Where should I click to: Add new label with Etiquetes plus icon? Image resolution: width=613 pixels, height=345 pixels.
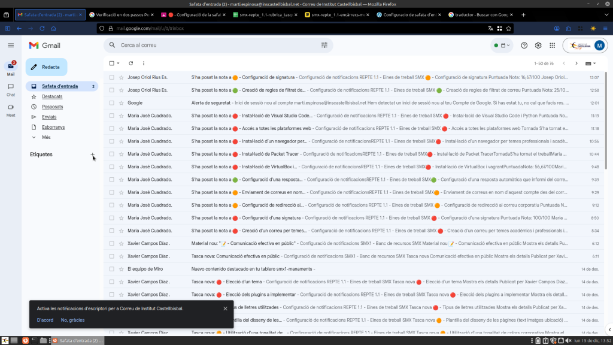click(93, 155)
